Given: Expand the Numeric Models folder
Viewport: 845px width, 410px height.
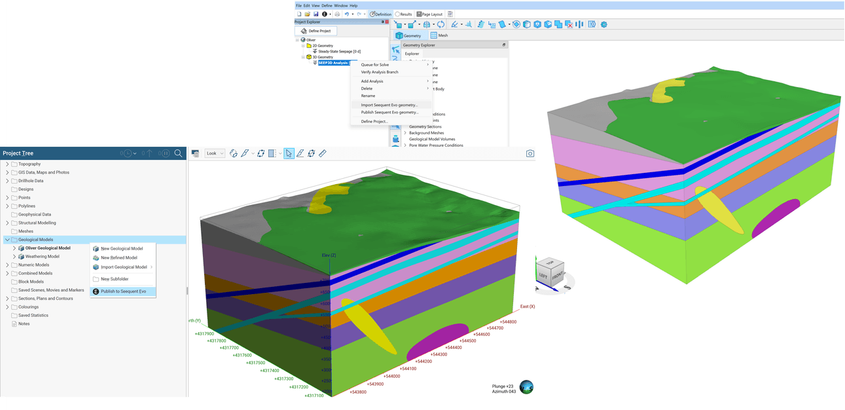Looking at the screenshot, I should click(7, 265).
